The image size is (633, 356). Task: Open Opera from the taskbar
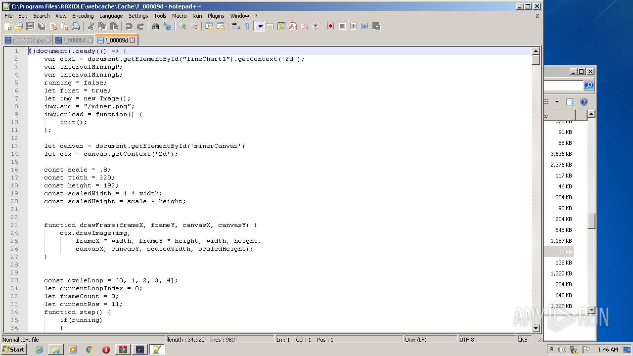[106, 350]
